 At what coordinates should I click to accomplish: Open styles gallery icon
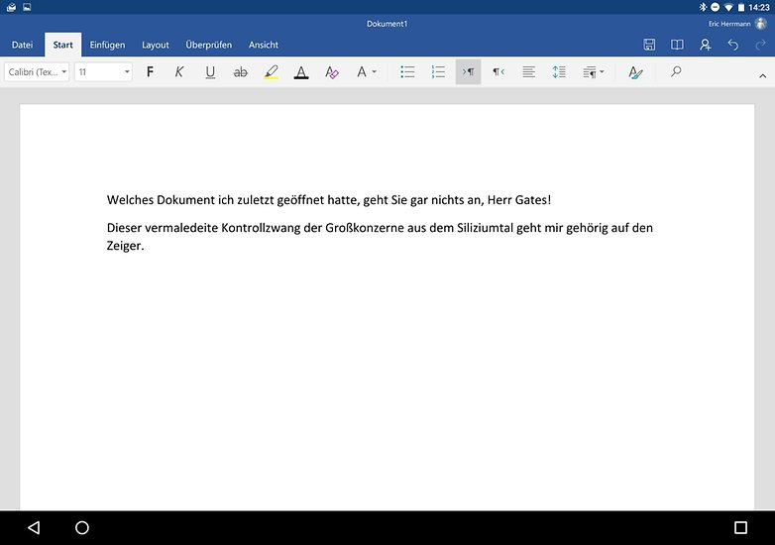coord(635,72)
